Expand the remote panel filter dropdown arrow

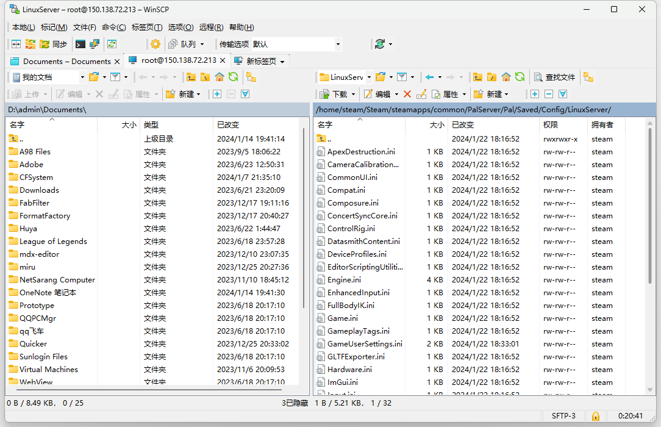(x=412, y=77)
